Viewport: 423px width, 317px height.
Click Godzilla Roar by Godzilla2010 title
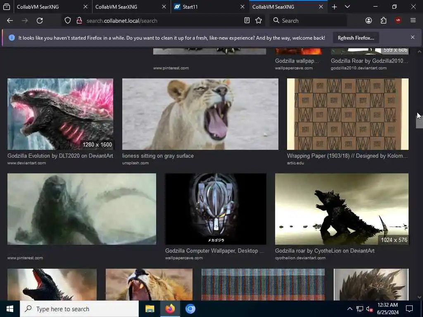point(369,61)
